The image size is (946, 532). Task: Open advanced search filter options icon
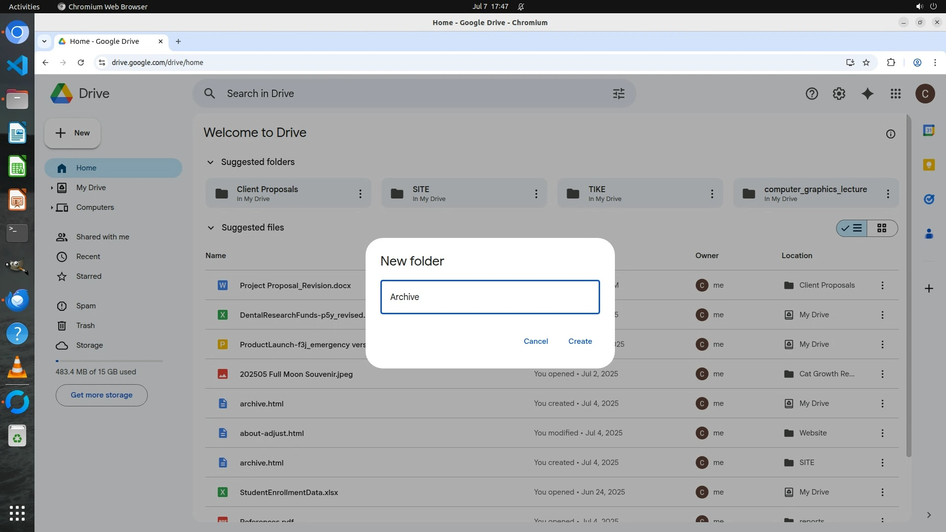tap(618, 94)
